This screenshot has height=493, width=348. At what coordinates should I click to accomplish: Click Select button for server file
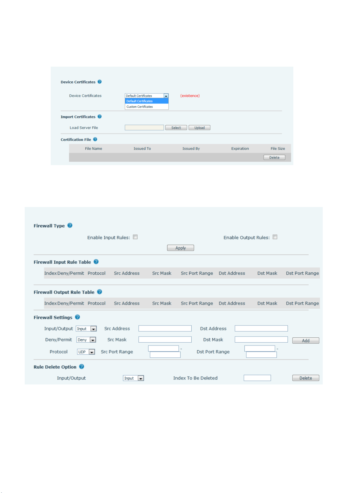[x=176, y=128]
